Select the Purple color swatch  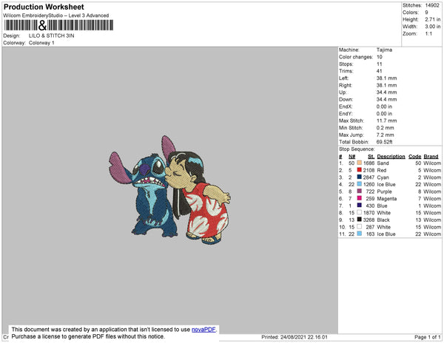(360, 191)
